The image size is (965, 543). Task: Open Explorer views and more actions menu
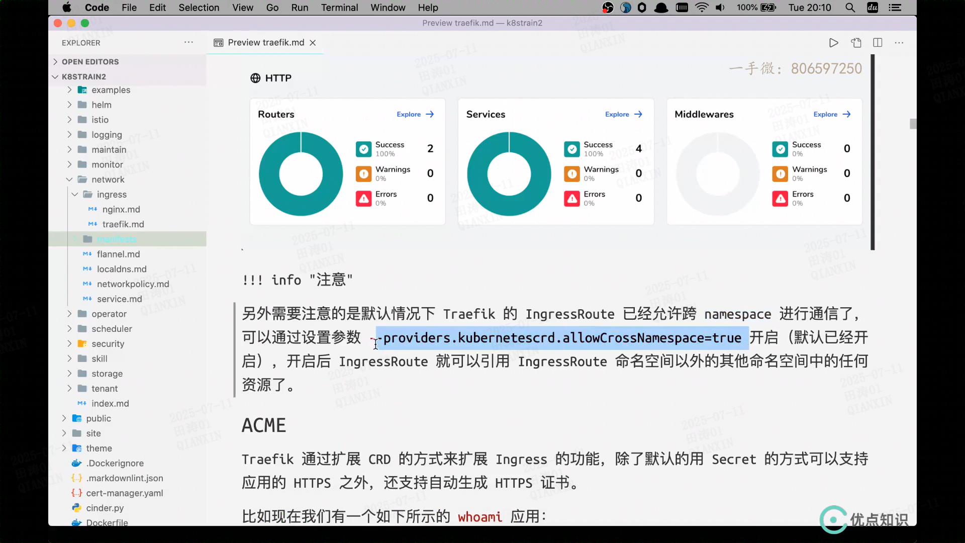point(188,43)
